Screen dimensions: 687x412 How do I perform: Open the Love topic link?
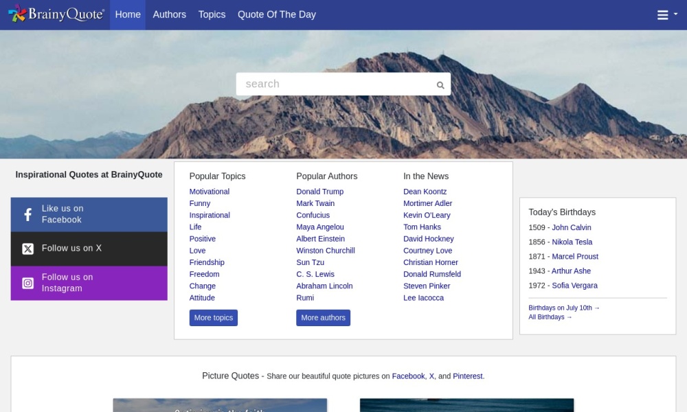197,251
